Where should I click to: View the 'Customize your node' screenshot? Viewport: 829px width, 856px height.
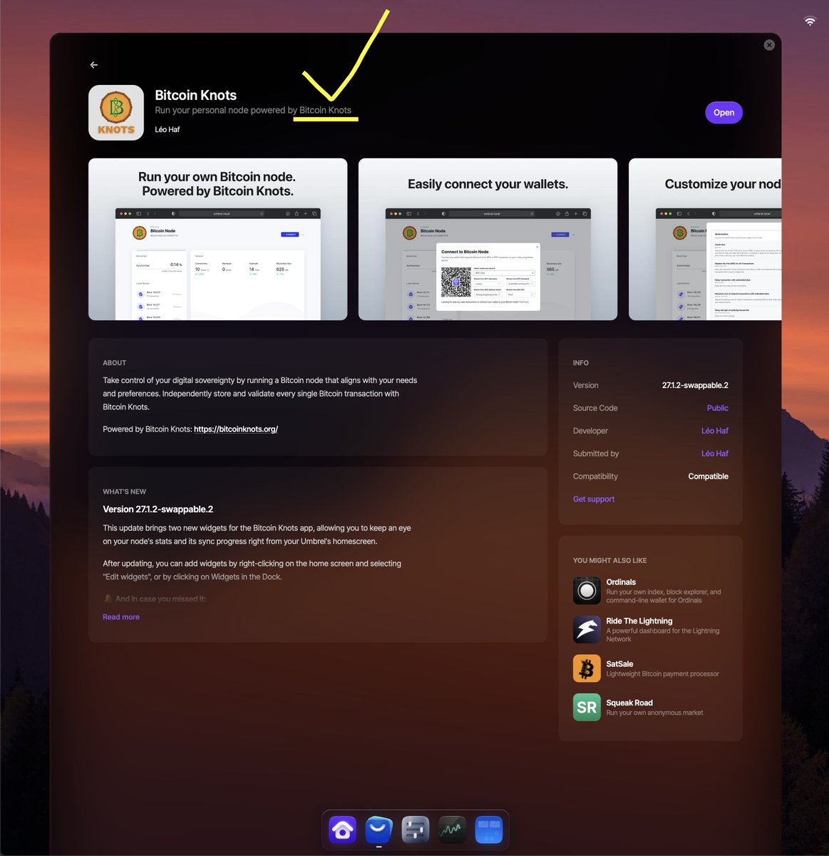[x=705, y=239]
